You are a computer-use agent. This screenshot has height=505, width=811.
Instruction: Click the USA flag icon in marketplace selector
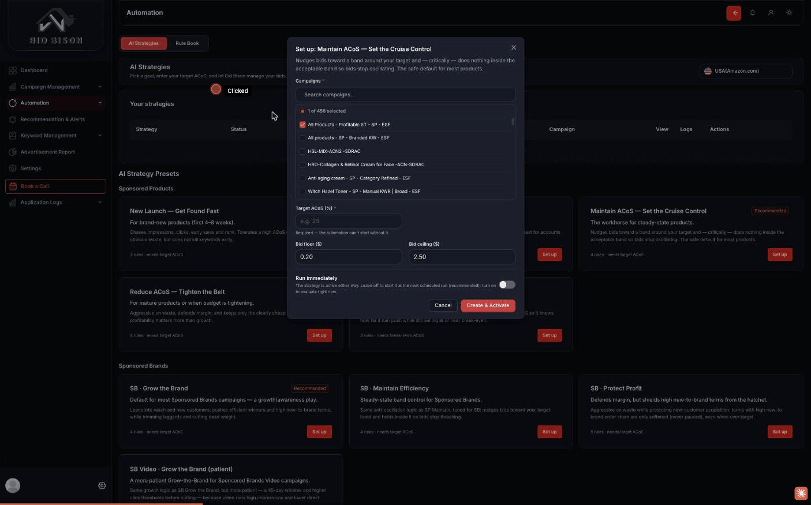point(708,71)
